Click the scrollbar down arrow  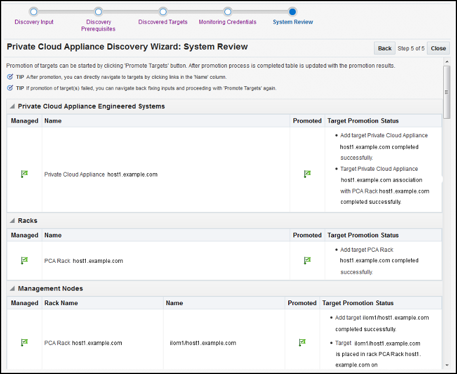tap(447, 365)
